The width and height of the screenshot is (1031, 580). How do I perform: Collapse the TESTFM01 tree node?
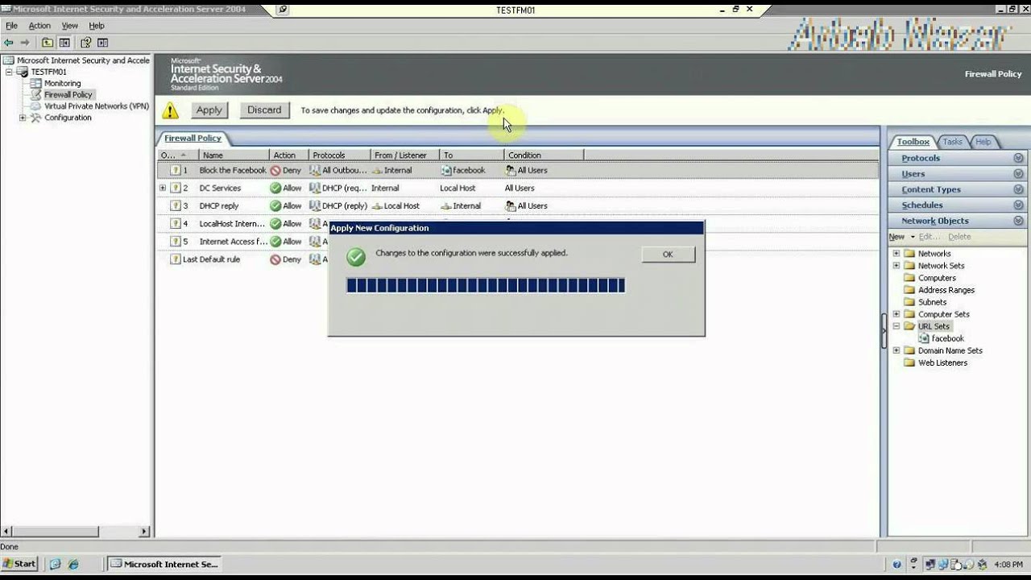click(10, 72)
